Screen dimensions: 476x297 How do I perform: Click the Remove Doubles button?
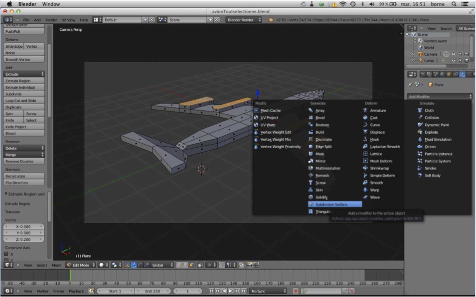[24, 161]
